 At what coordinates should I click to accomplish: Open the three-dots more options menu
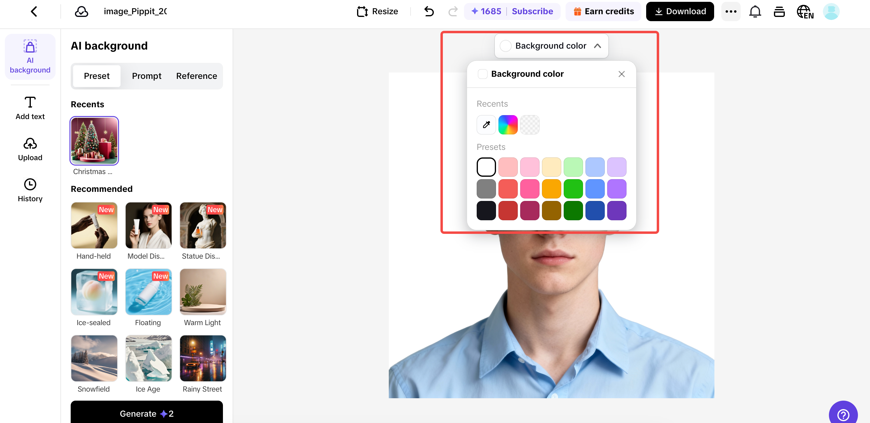pyautogui.click(x=730, y=11)
